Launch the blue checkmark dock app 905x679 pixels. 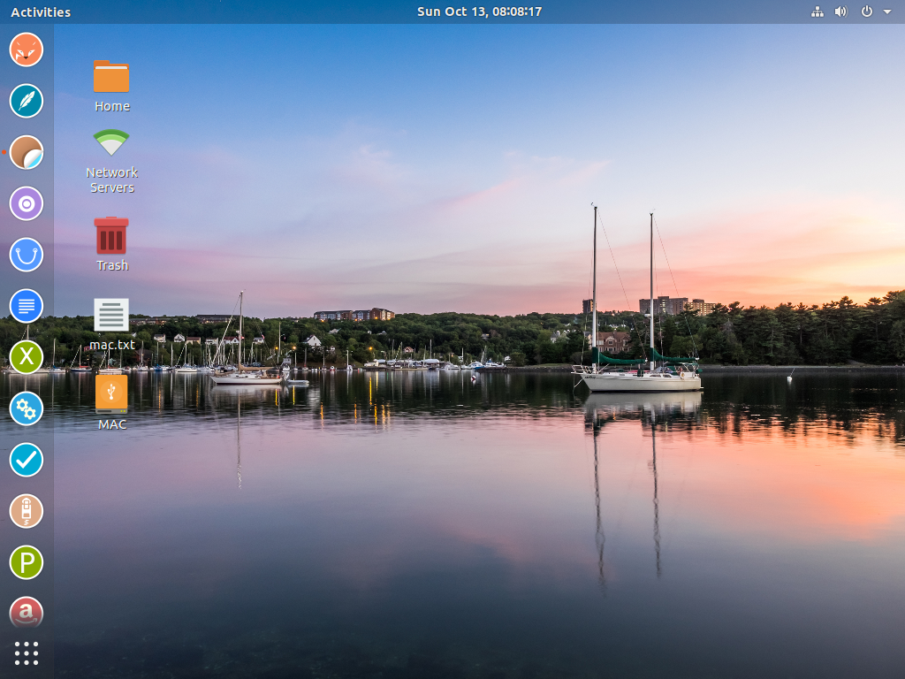coord(26,460)
